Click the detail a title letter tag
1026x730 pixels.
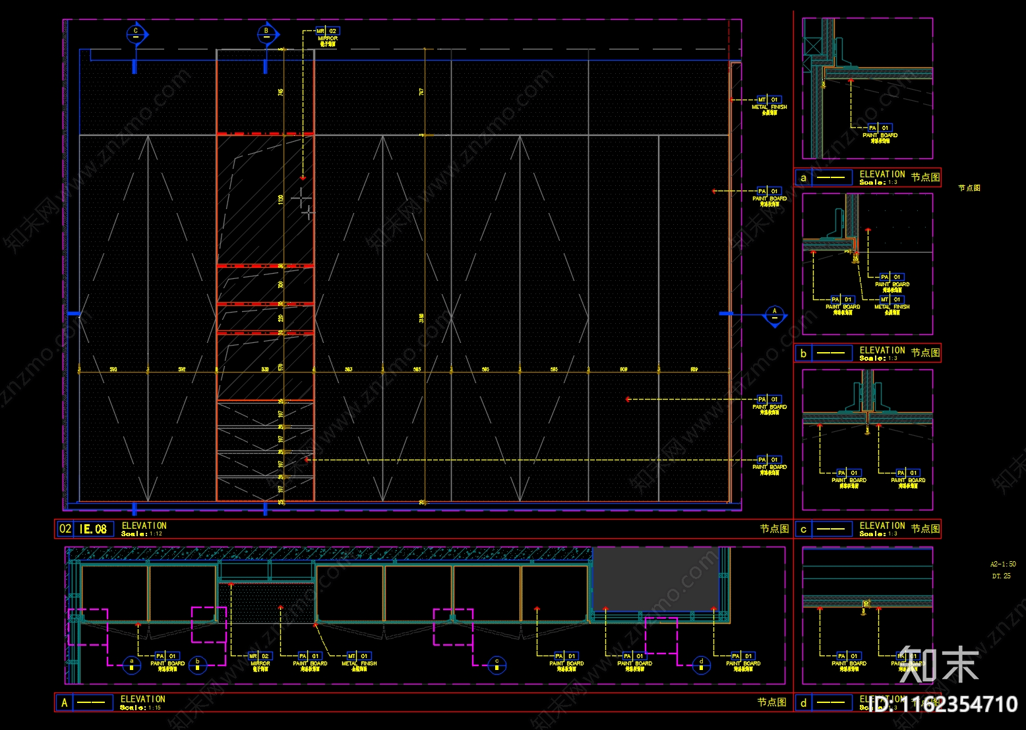[x=803, y=177]
